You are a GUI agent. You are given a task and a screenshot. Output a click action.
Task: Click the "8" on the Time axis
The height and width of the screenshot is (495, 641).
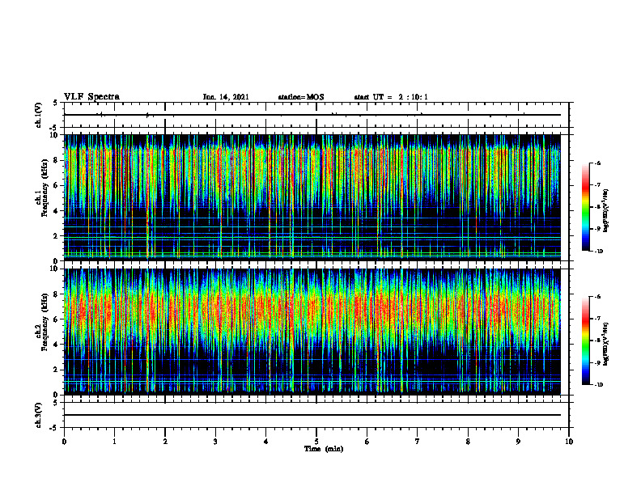[x=468, y=442]
